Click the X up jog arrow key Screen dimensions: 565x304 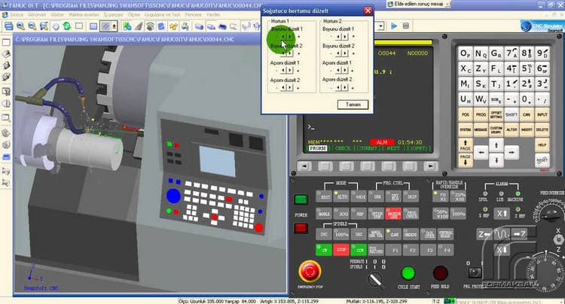point(502,214)
